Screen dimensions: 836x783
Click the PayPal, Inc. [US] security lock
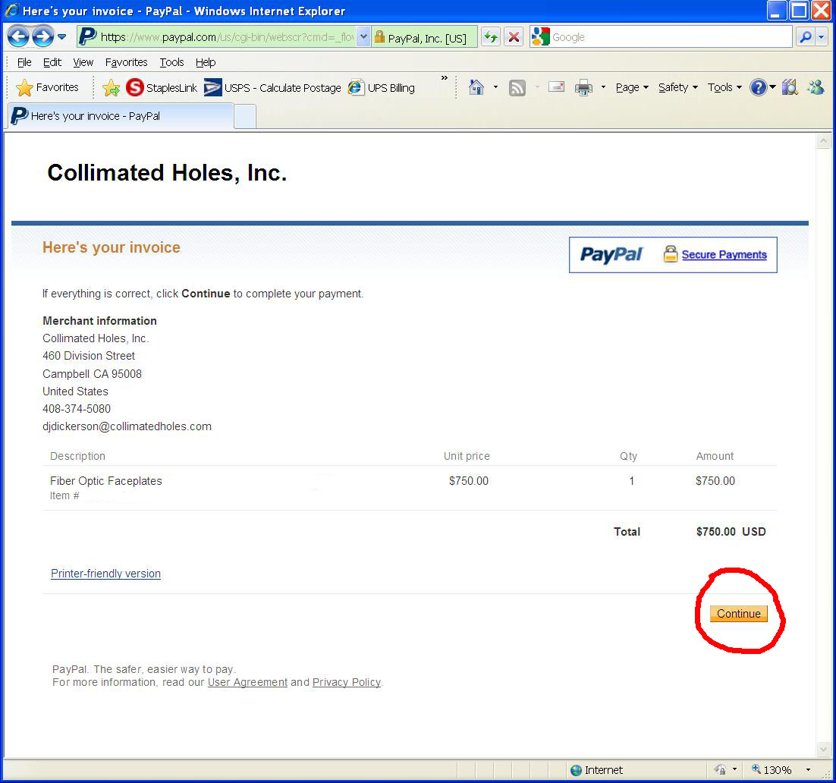[424, 37]
